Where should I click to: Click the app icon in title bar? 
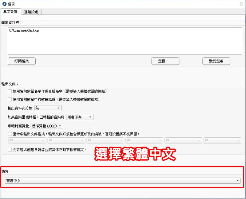coord(4,4)
